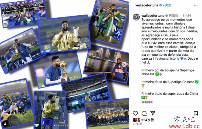The height and width of the screenshot is (129, 202).
Task: View tagged people icon on the photo
Action: (5, 124)
